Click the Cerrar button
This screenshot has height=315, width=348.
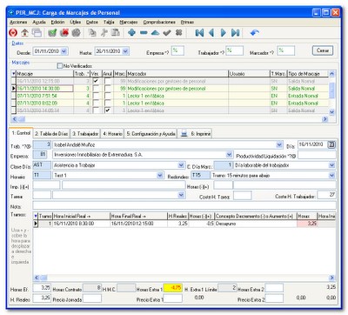(x=323, y=50)
